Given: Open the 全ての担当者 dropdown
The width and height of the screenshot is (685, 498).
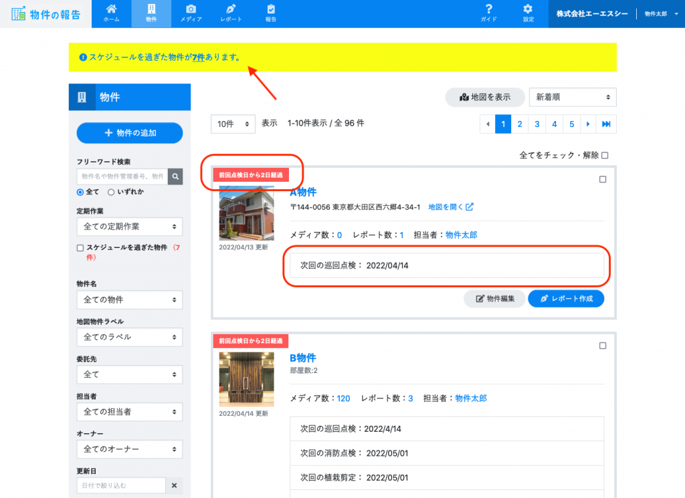Looking at the screenshot, I should 130,412.
